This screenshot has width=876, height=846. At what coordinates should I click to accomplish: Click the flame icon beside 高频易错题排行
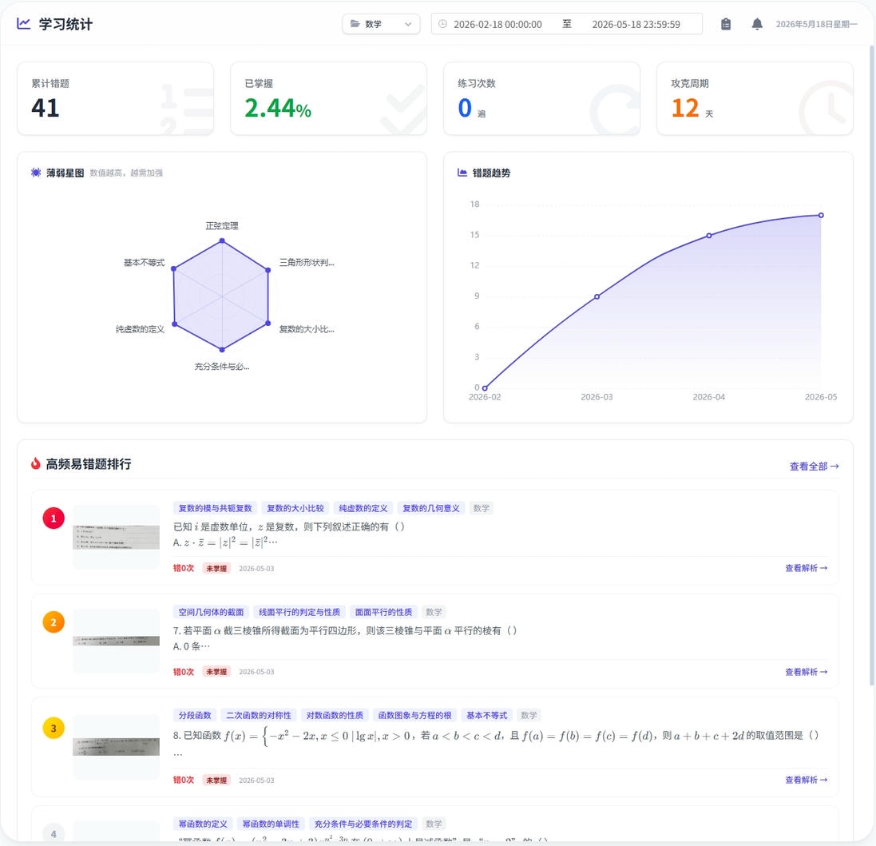pyautogui.click(x=36, y=463)
